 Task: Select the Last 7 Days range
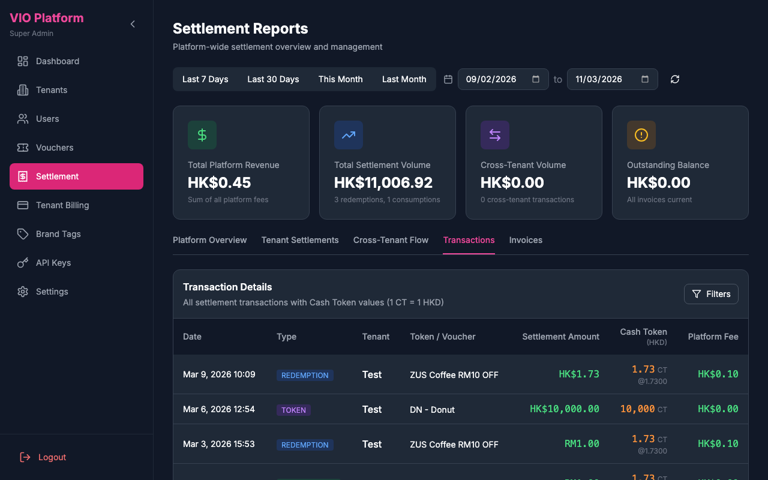pyautogui.click(x=205, y=79)
